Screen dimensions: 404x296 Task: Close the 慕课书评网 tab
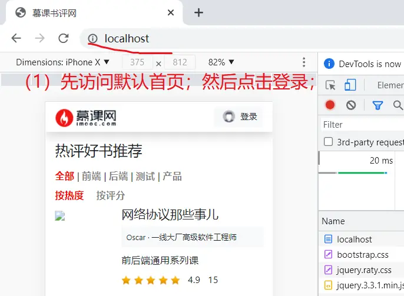point(171,12)
